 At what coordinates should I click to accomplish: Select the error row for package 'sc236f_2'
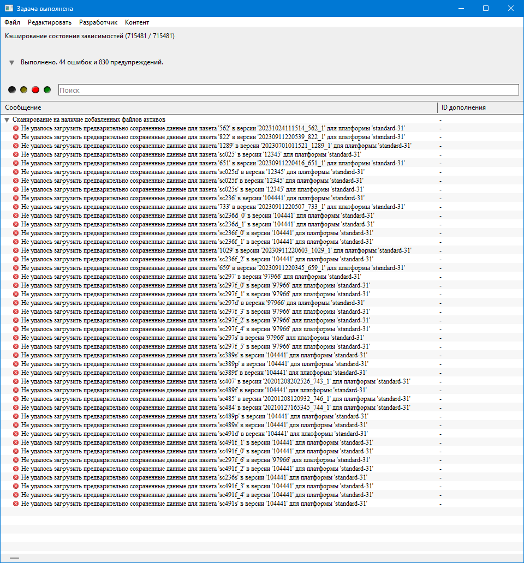[x=262, y=259]
